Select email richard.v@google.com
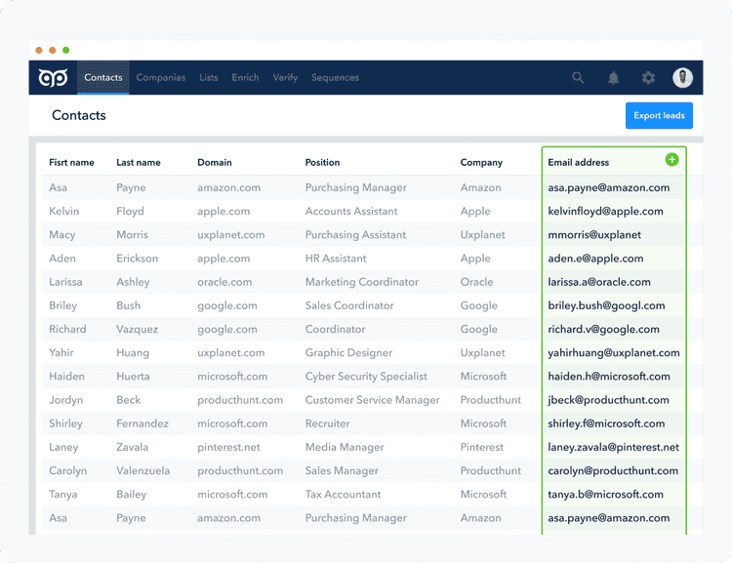The image size is (732, 563). pos(603,329)
